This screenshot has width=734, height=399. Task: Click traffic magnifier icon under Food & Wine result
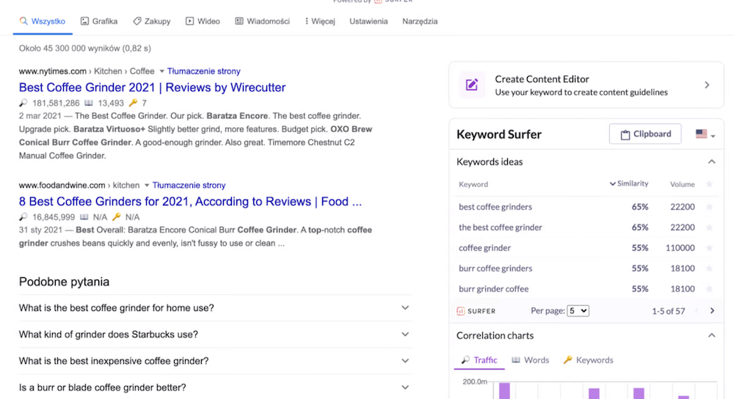pyautogui.click(x=23, y=217)
